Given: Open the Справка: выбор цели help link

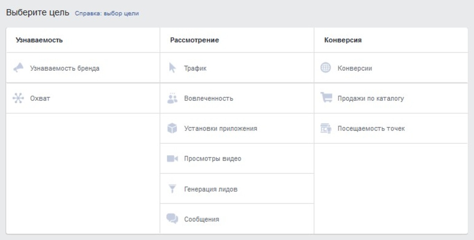Looking at the screenshot, I should coord(107,14).
